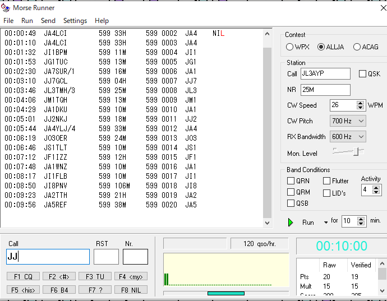Click the 120 qso/hr. rate display
The height and width of the screenshot is (301, 387).
pos(259,244)
